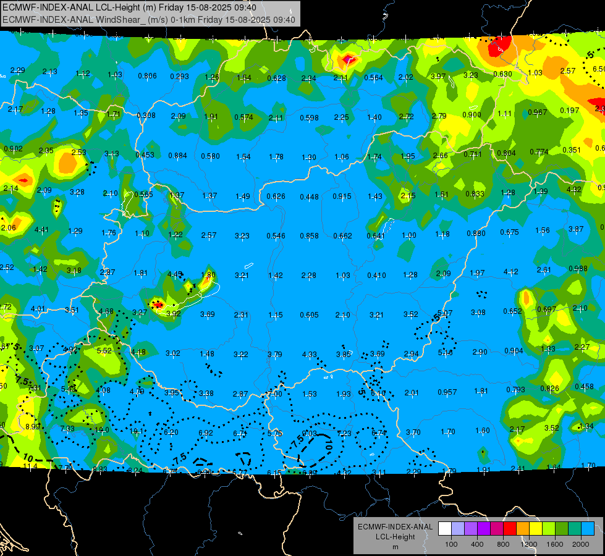605x556 pixels.
Task: Click the wind shear value 0.308
Action: (x=146, y=116)
